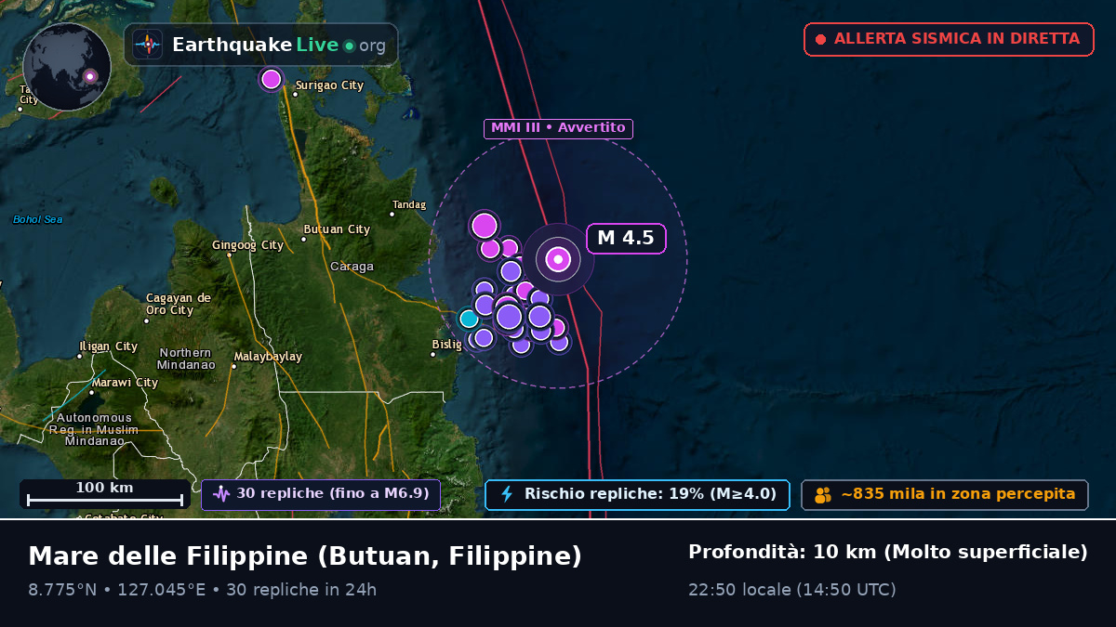Click the 22:50 locale (14:50 UTC) time
This screenshot has height=627, width=1116.
(x=792, y=589)
